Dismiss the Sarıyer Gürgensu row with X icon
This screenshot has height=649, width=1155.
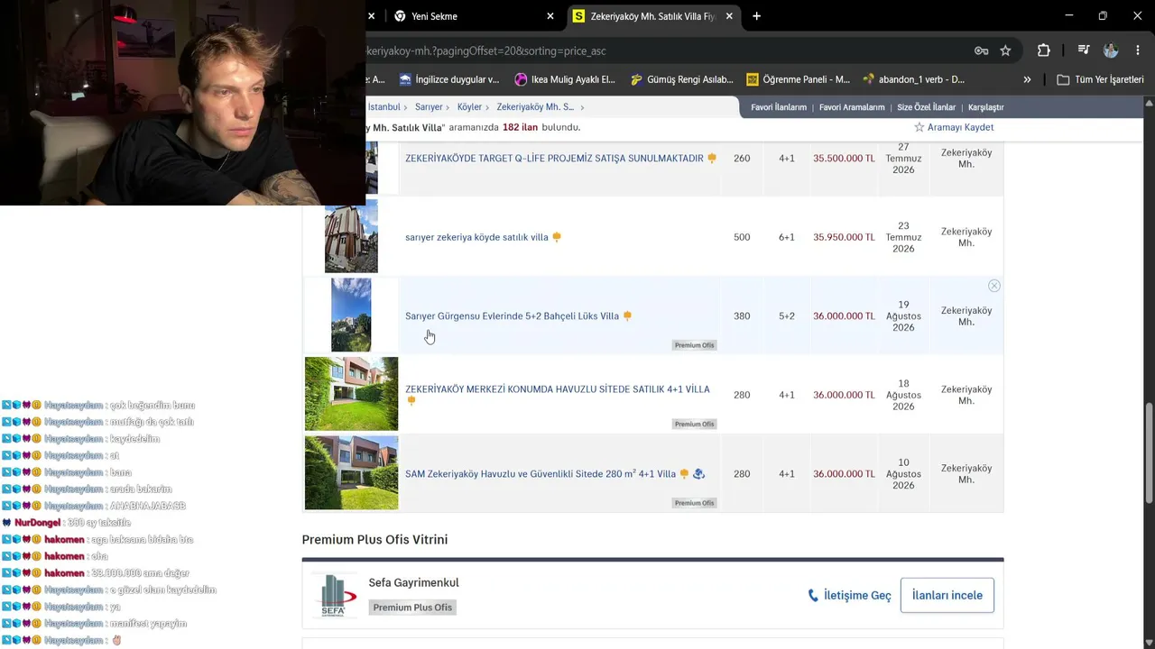[994, 286]
